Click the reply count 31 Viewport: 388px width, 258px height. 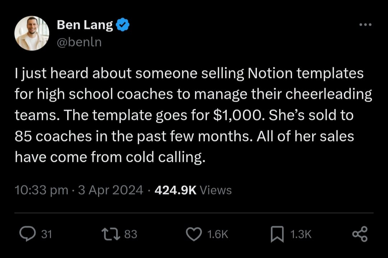coord(47,234)
